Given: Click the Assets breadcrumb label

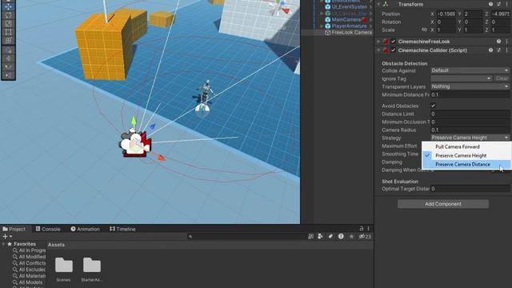Looking at the screenshot, I should click(x=56, y=245).
